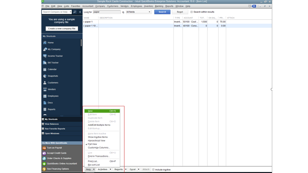
Task: Open the Reports sidebar icon
Action: 45,109
